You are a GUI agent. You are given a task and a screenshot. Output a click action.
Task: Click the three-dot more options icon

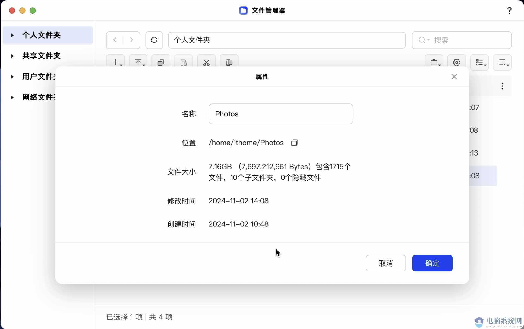502,86
